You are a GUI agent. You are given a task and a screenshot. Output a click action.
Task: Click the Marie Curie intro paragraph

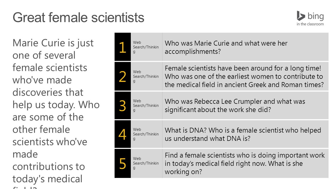pyautogui.click(x=56, y=113)
